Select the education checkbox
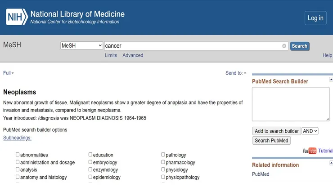The width and height of the screenshot is (333, 187). coord(90,155)
